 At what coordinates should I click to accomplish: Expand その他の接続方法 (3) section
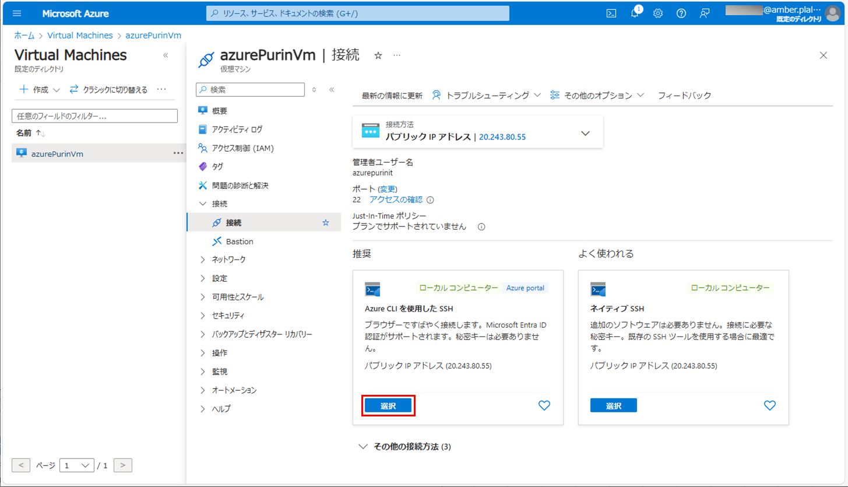pyautogui.click(x=405, y=447)
